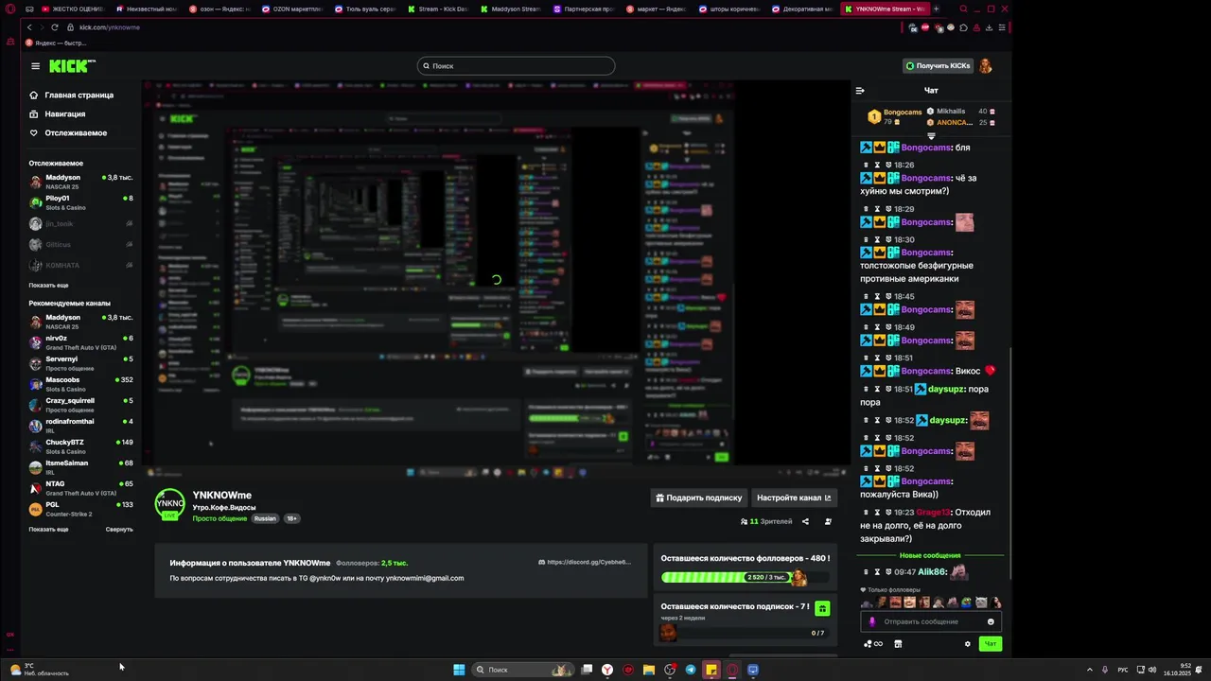This screenshot has width=1211, height=681.
Task: Expand followed channels with the upper Показать еще
Action: [48, 286]
